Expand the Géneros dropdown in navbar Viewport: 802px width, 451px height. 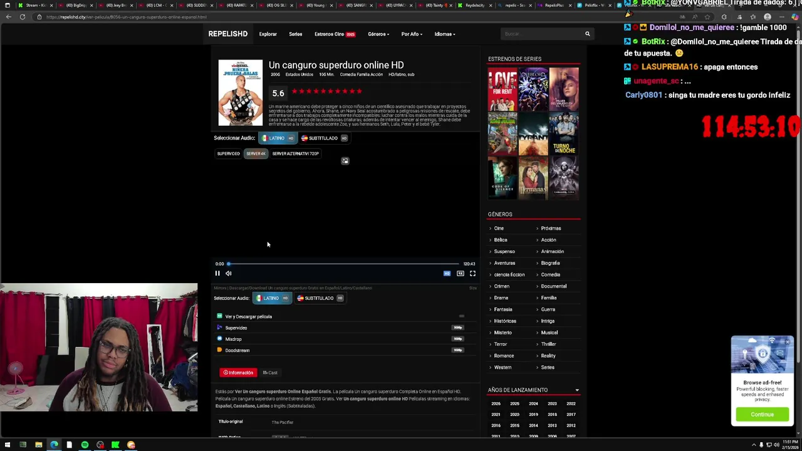378,34
